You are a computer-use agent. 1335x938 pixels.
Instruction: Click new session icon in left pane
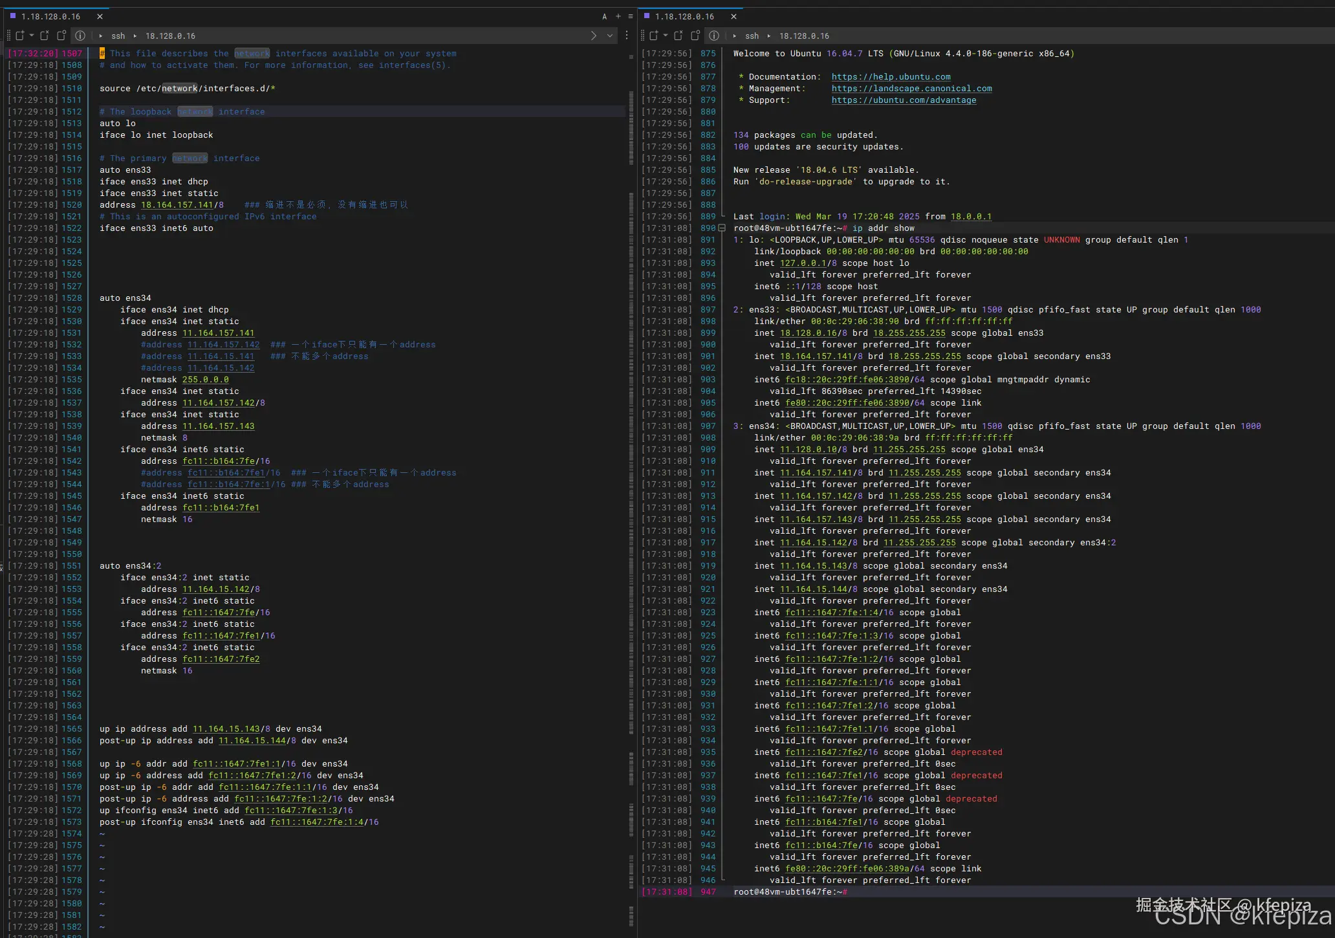[20, 36]
